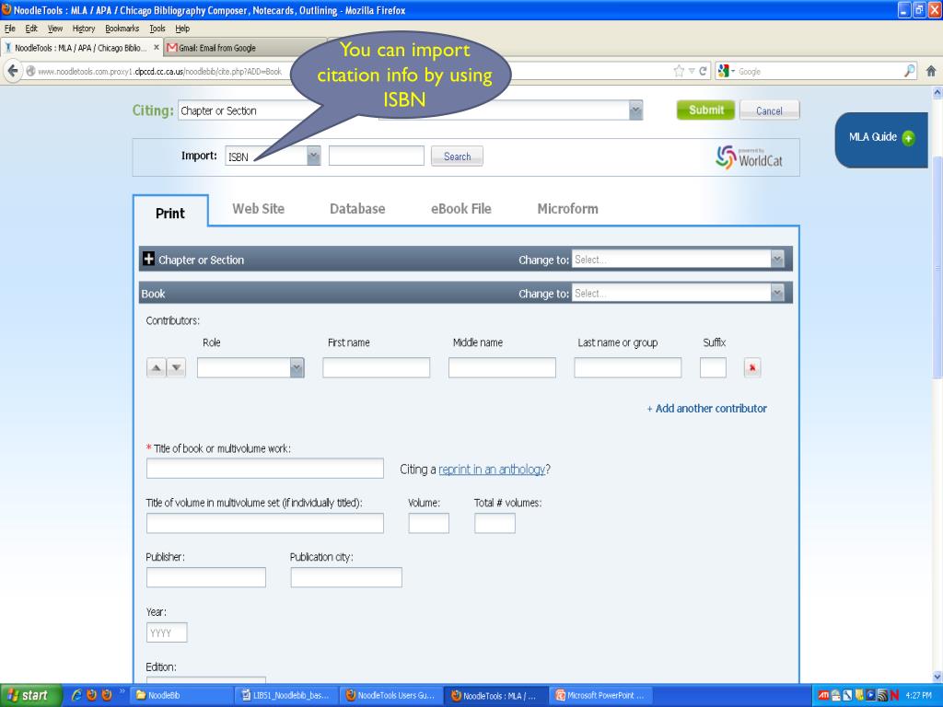943x707 pixels.
Task: Click the Total # volumes field
Action: [495, 523]
